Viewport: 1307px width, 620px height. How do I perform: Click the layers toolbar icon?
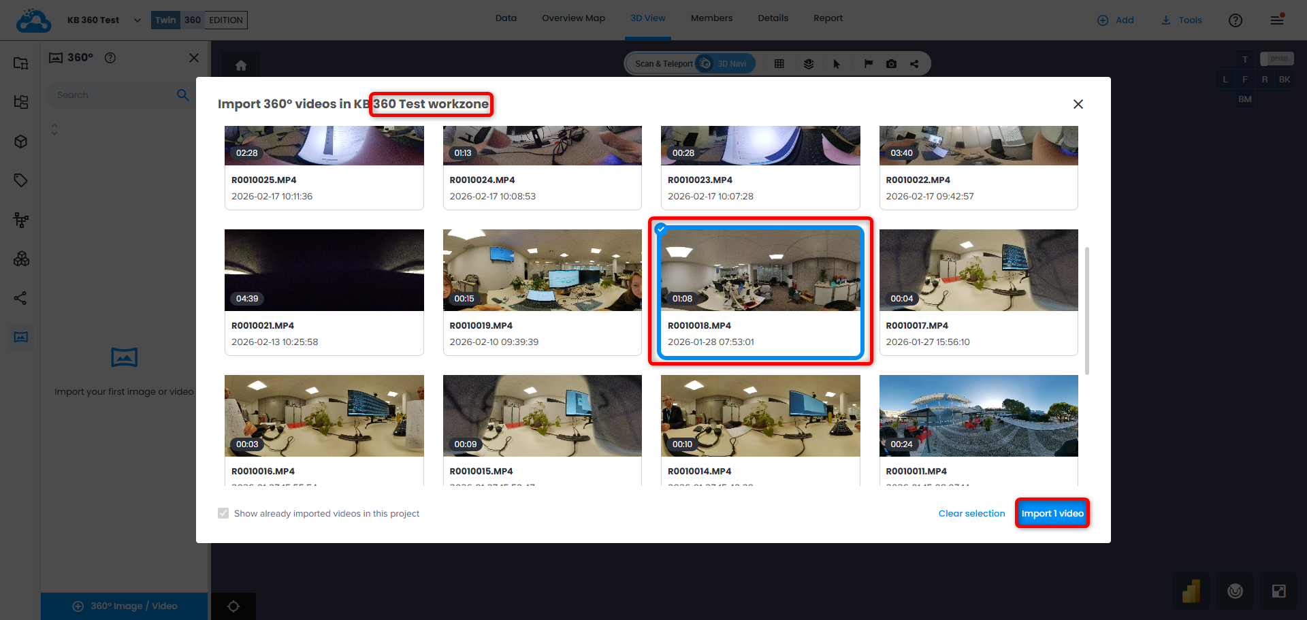tap(809, 64)
